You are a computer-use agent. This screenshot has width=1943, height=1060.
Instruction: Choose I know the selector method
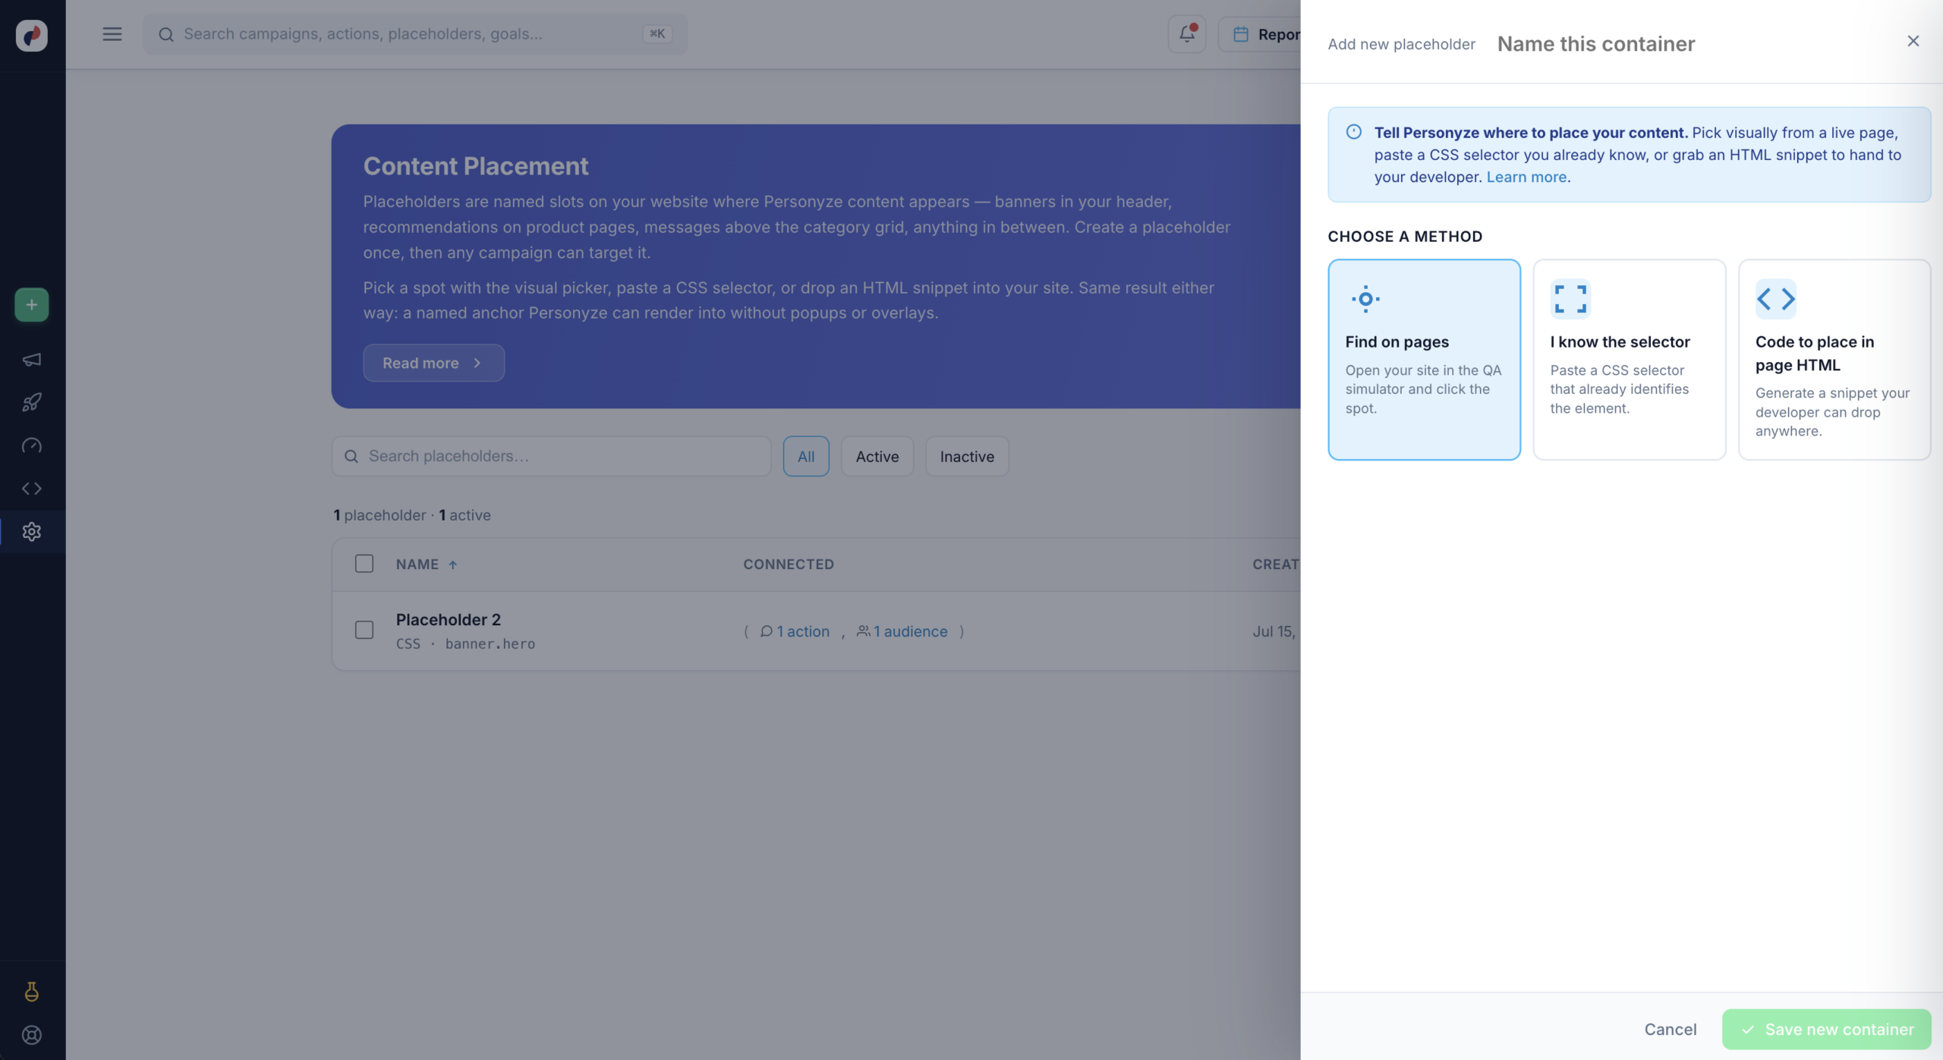pyautogui.click(x=1630, y=360)
